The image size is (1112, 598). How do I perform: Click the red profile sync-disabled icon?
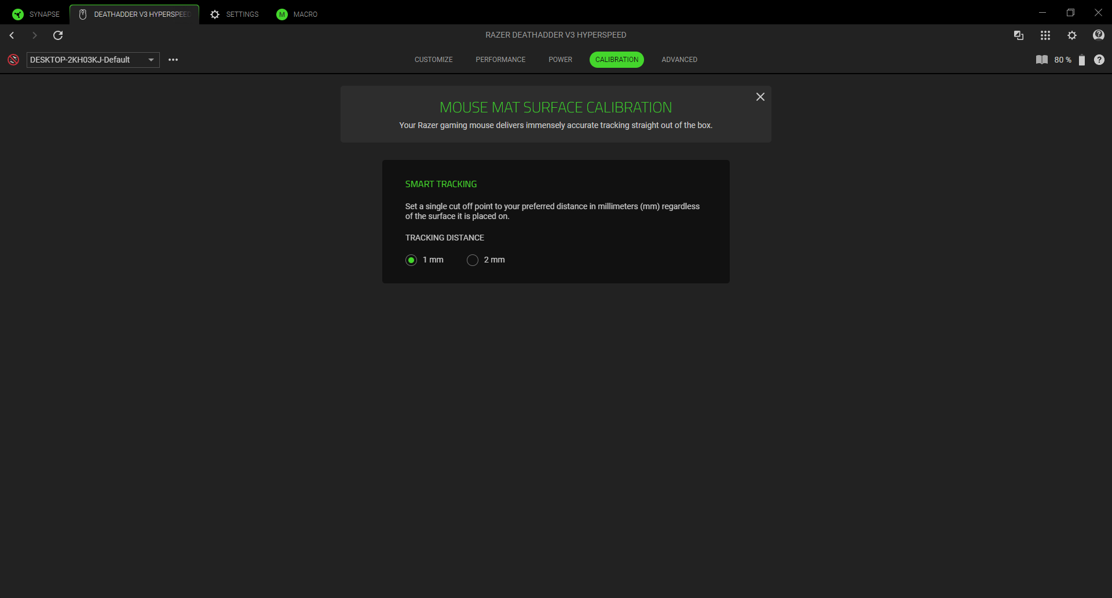[13, 60]
